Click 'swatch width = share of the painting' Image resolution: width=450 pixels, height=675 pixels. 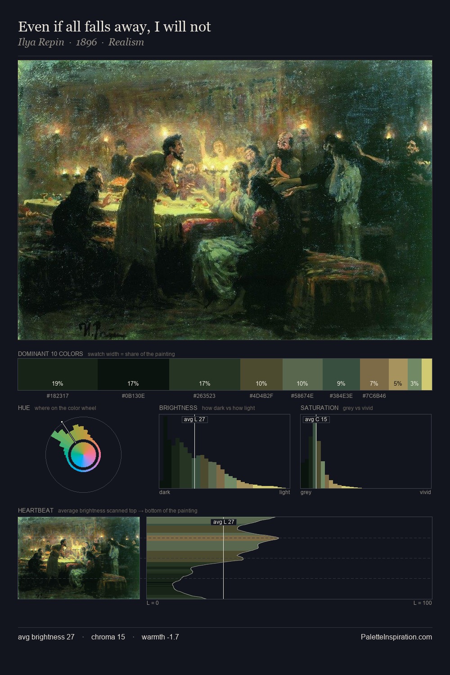click(x=131, y=354)
